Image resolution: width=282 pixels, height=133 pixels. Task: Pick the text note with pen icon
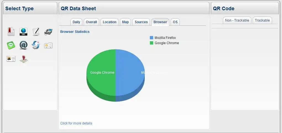pos(36,32)
